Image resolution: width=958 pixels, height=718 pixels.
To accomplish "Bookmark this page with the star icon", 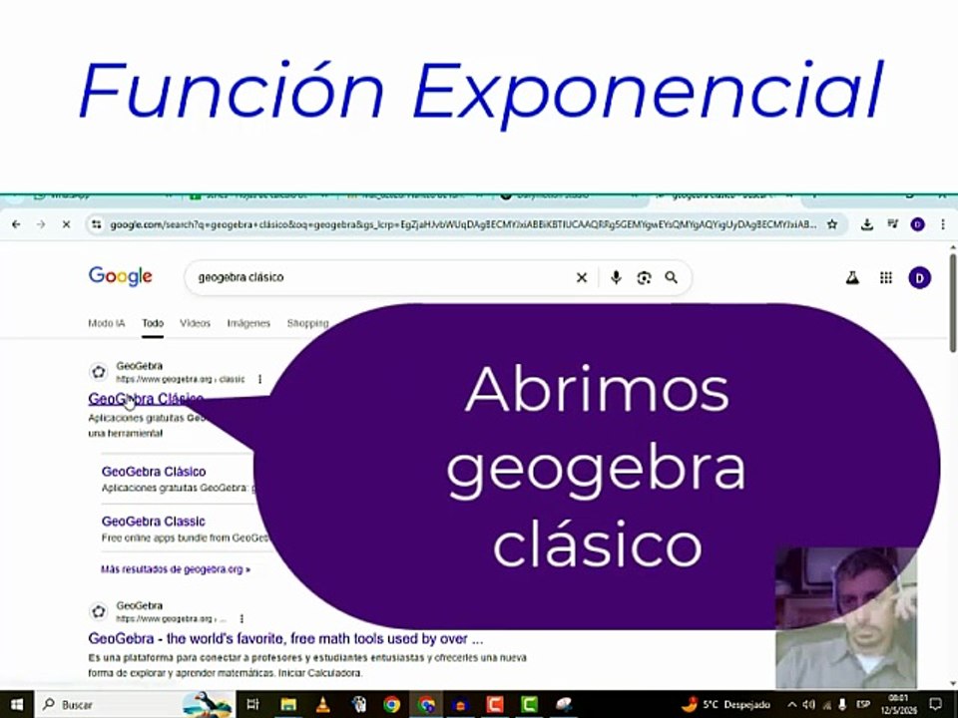I will coord(832,224).
